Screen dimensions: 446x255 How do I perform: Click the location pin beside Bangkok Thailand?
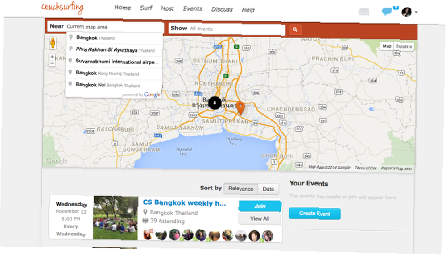145,212
